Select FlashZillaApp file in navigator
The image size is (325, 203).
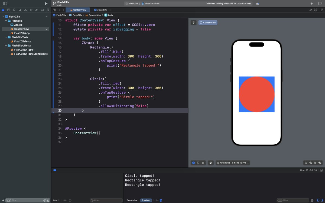(x=22, y=33)
